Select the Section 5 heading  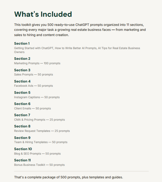pos(22,93)
